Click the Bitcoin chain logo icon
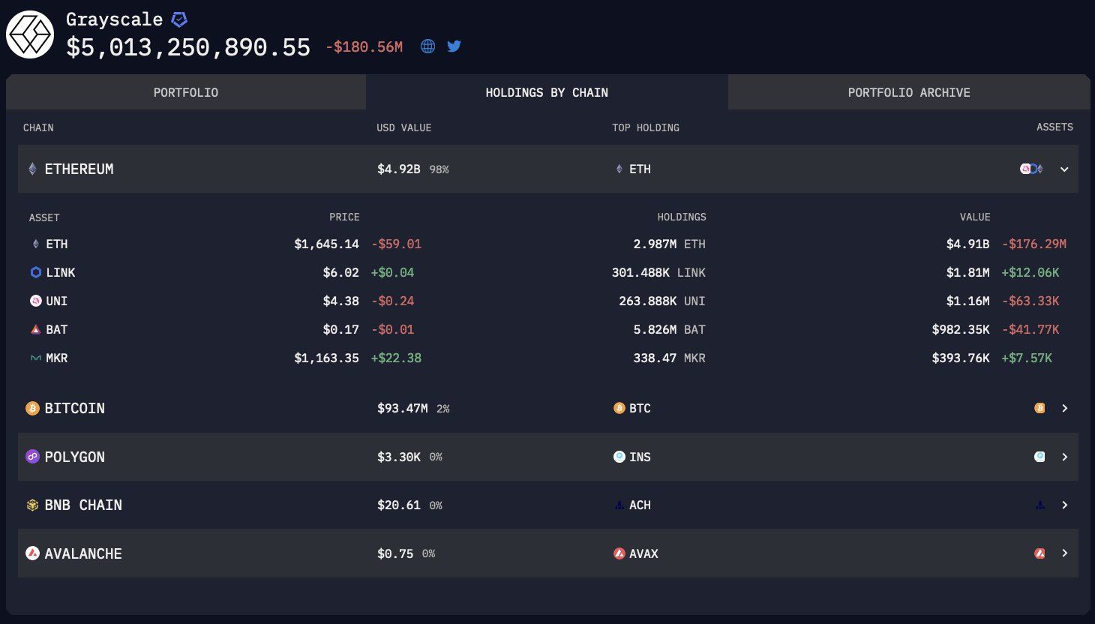The width and height of the screenshot is (1095, 624). coord(32,408)
